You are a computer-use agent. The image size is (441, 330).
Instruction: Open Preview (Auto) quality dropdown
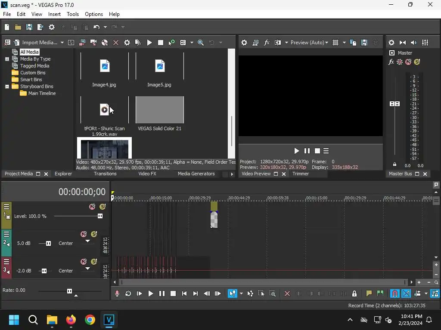coord(309,43)
